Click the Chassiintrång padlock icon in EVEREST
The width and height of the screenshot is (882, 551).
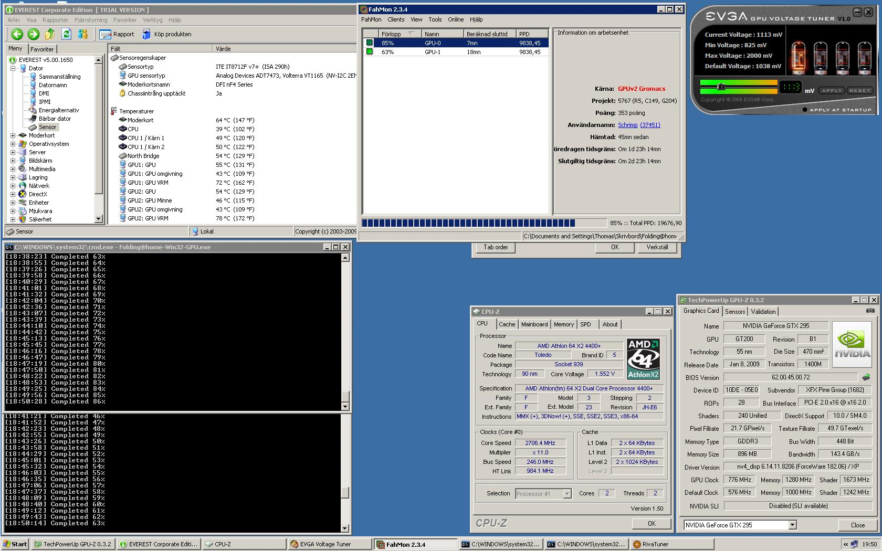122,93
